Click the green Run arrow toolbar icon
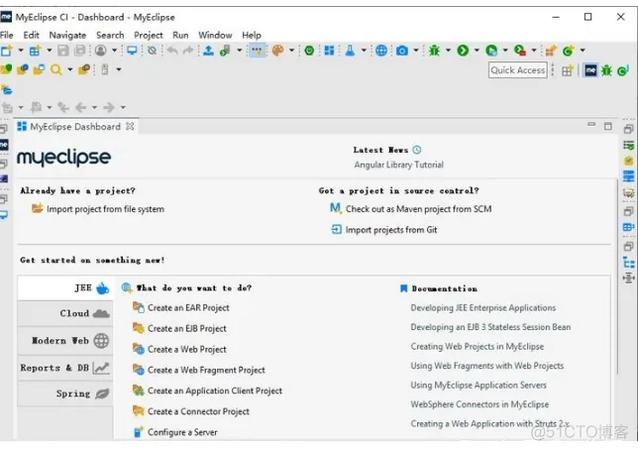The width and height of the screenshot is (638, 450). tap(463, 51)
